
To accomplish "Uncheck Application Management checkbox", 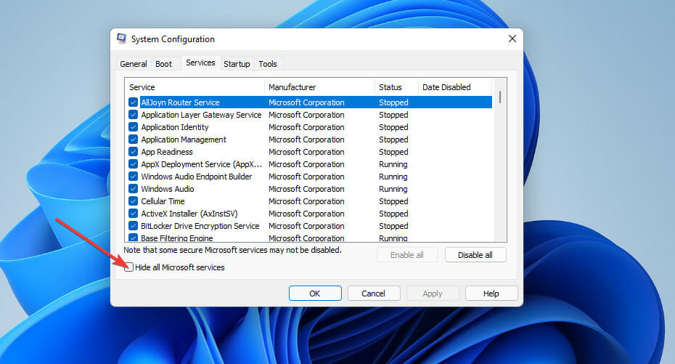I will coord(133,139).
